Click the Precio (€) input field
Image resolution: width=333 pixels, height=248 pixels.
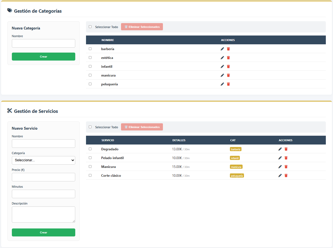click(44, 177)
